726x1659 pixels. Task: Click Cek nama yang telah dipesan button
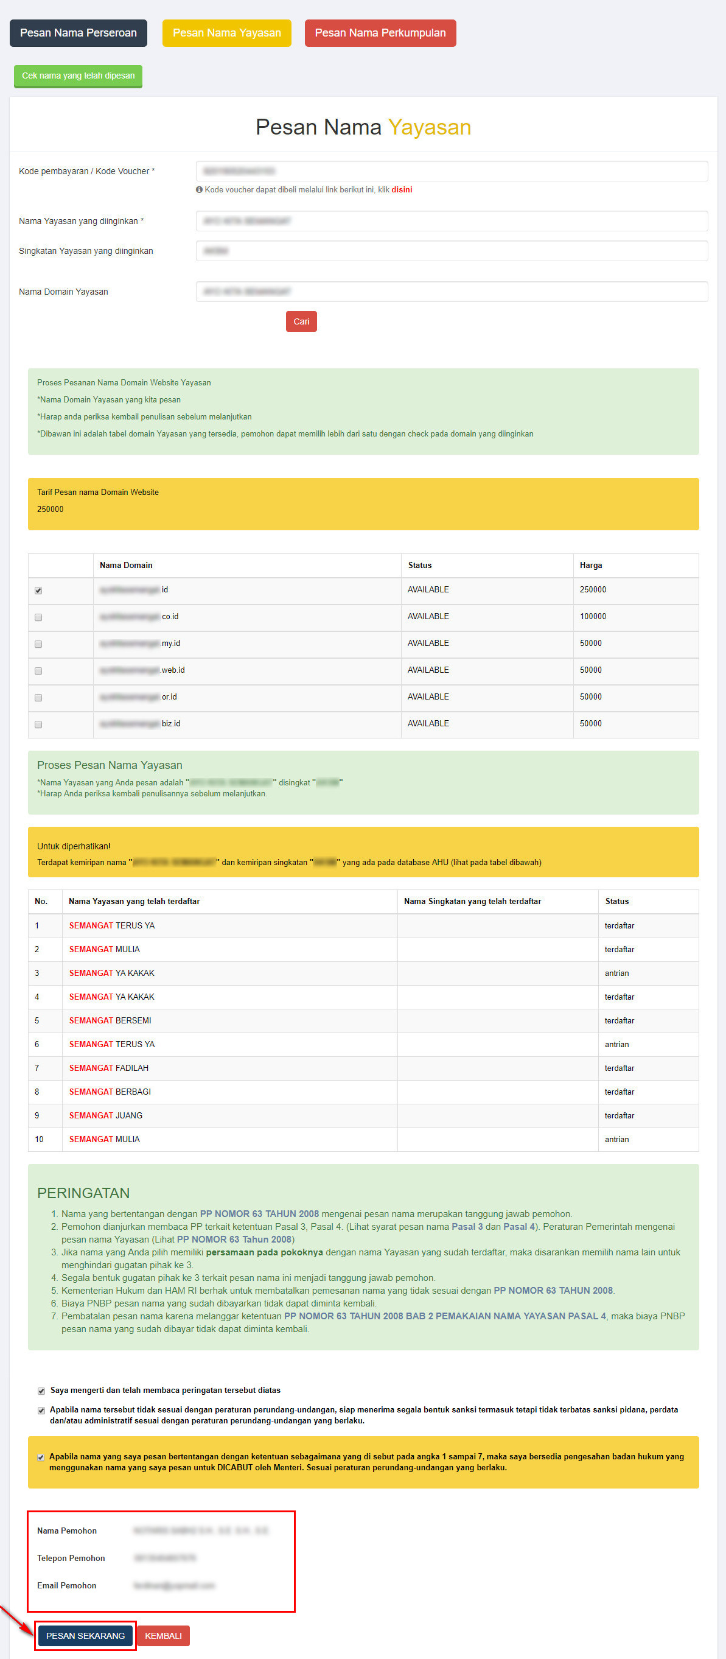pos(78,76)
